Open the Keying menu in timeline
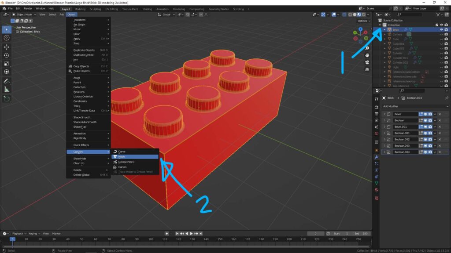451x253 pixels. (x=34, y=234)
